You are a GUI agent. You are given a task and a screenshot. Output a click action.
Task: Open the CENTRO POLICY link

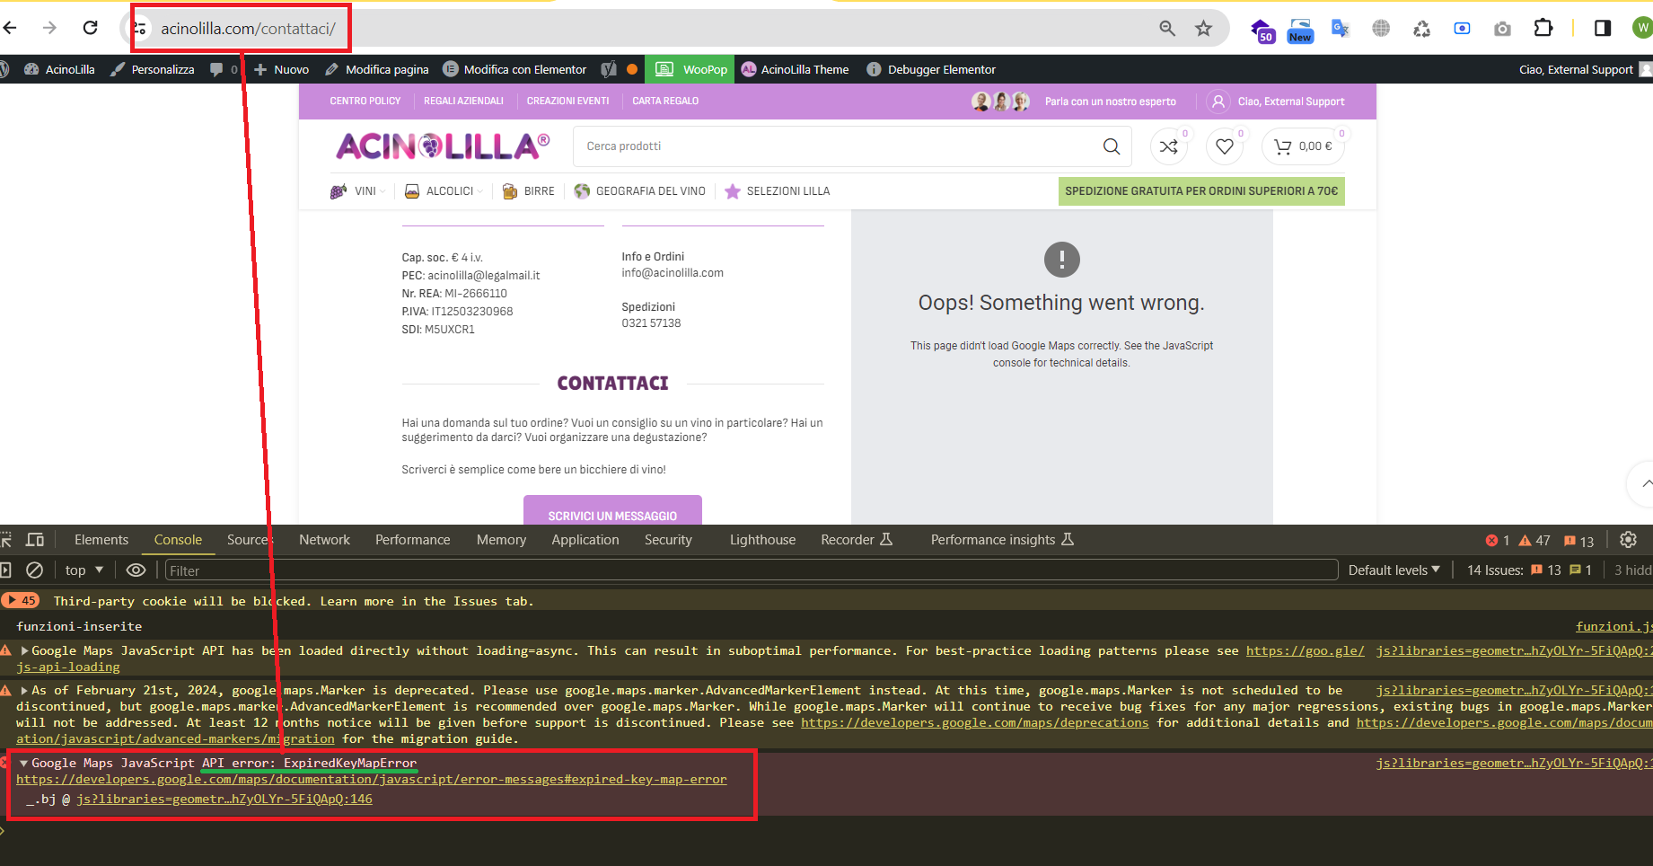(365, 102)
